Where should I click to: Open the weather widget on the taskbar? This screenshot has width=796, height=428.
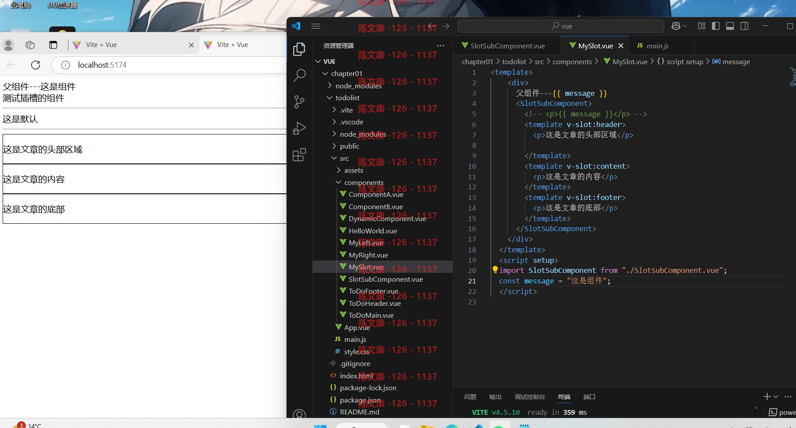point(27,425)
